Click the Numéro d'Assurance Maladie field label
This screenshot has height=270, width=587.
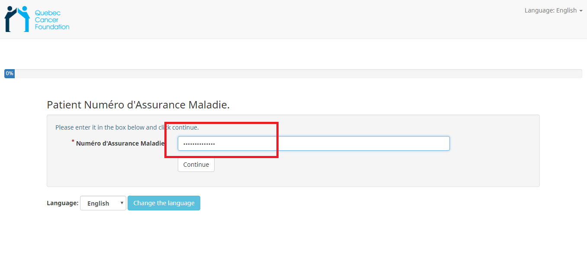[120, 143]
